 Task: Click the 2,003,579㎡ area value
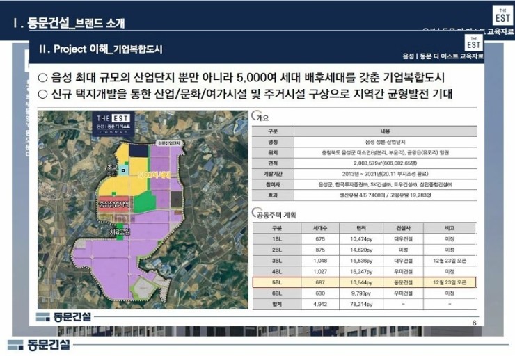click(x=386, y=163)
